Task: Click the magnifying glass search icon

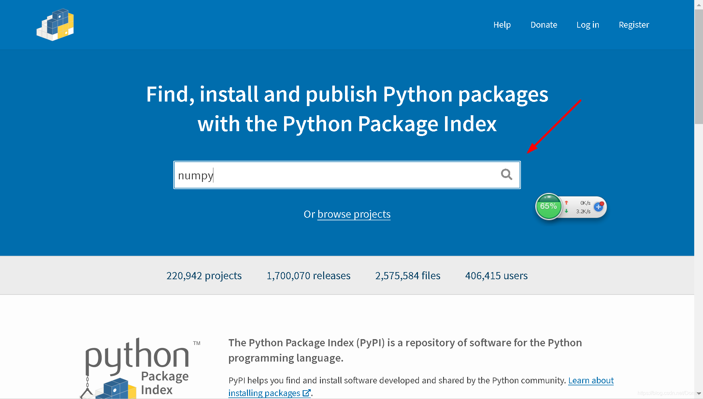Action: [506, 175]
